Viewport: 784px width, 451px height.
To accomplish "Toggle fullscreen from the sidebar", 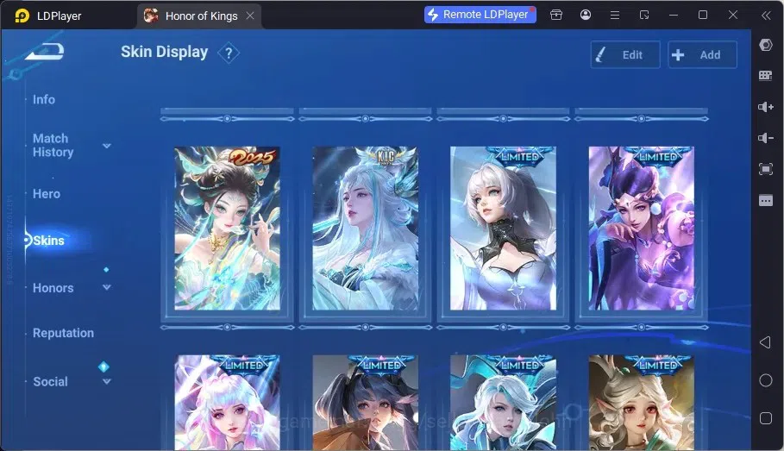I will coord(766,169).
